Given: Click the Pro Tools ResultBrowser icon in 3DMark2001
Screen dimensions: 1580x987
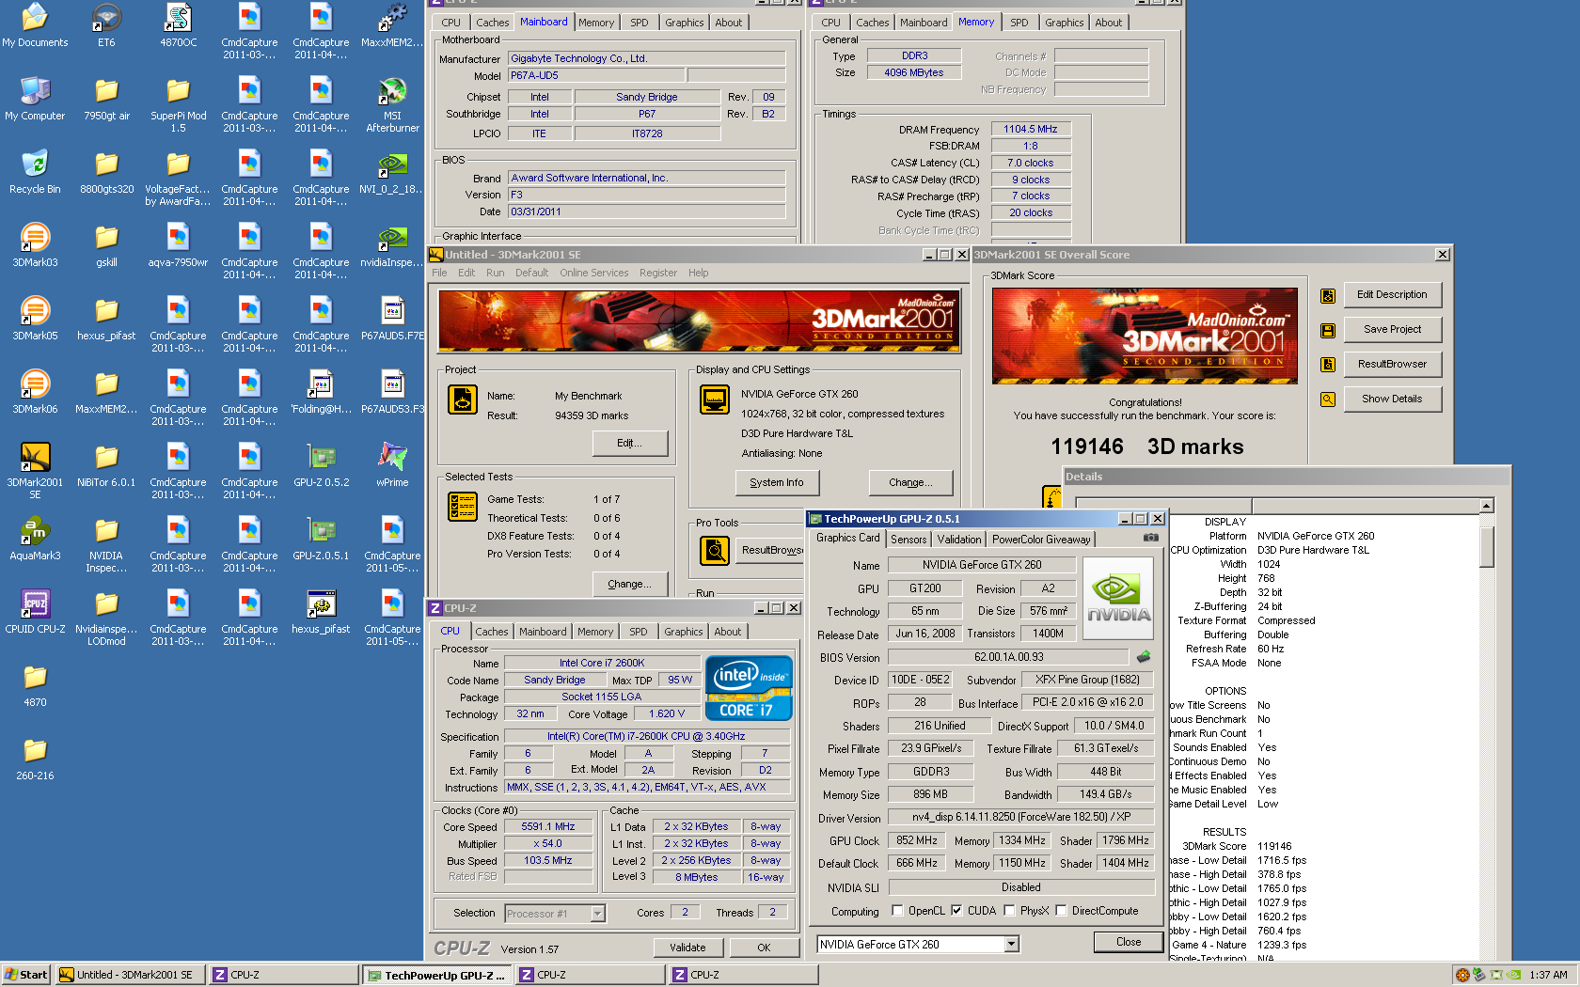Looking at the screenshot, I should coord(715,550).
